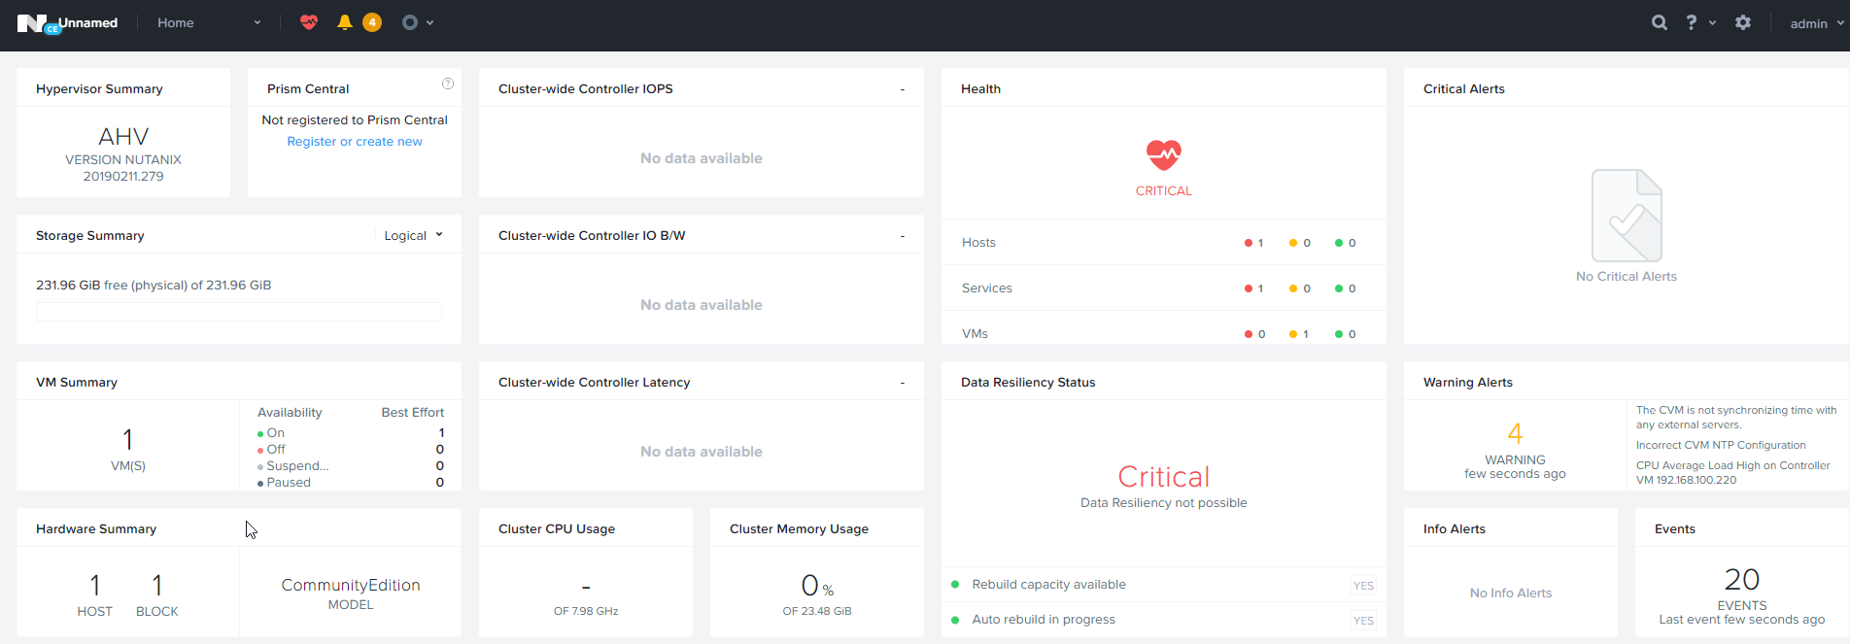Image resolution: width=1850 pixels, height=644 pixels.
Task: Click the 20 Events count
Action: point(1741,580)
